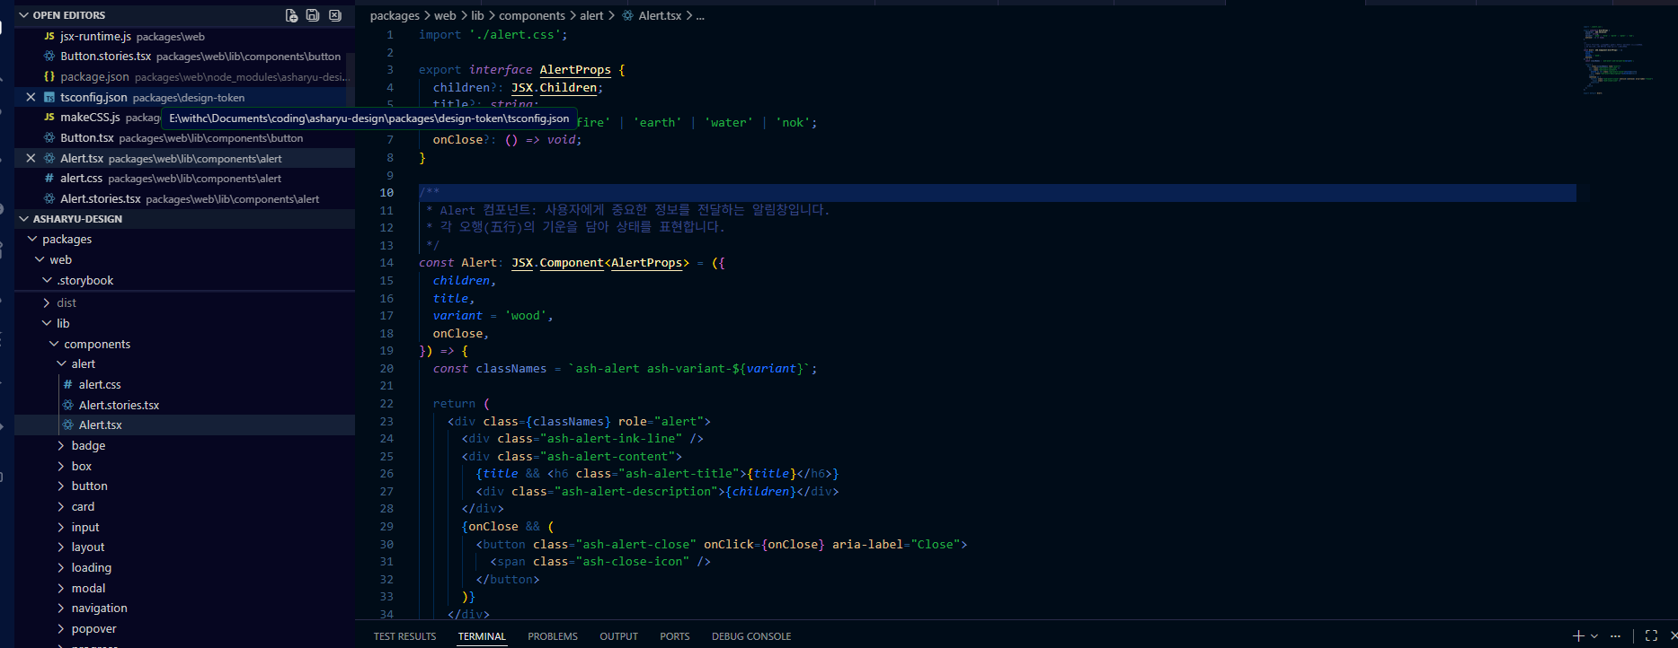This screenshot has height=648, width=1678.
Task: Collapse the .storybook folder
Action: tap(47, 280)
